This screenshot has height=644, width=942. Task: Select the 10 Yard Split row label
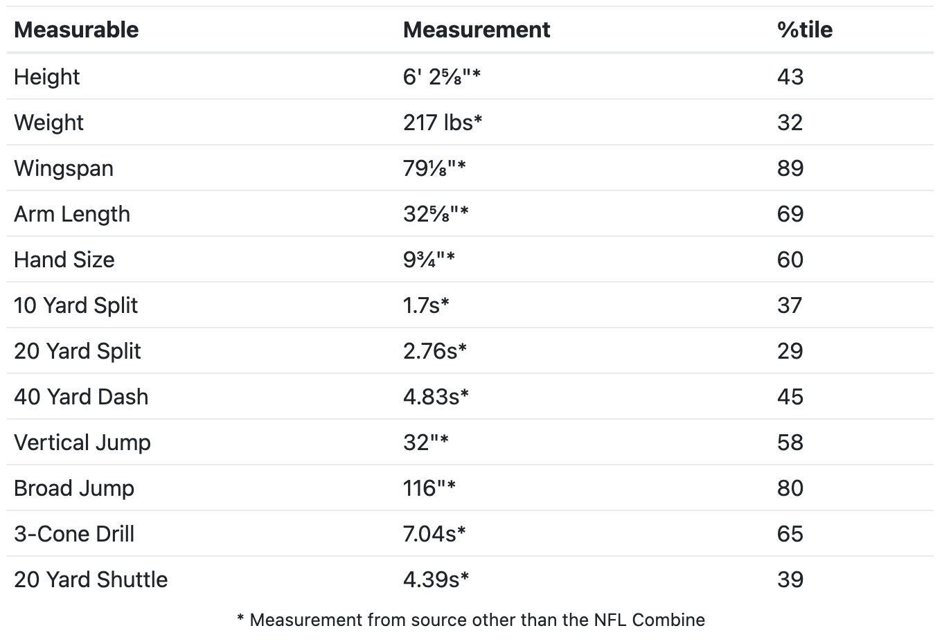click(76, 305)
